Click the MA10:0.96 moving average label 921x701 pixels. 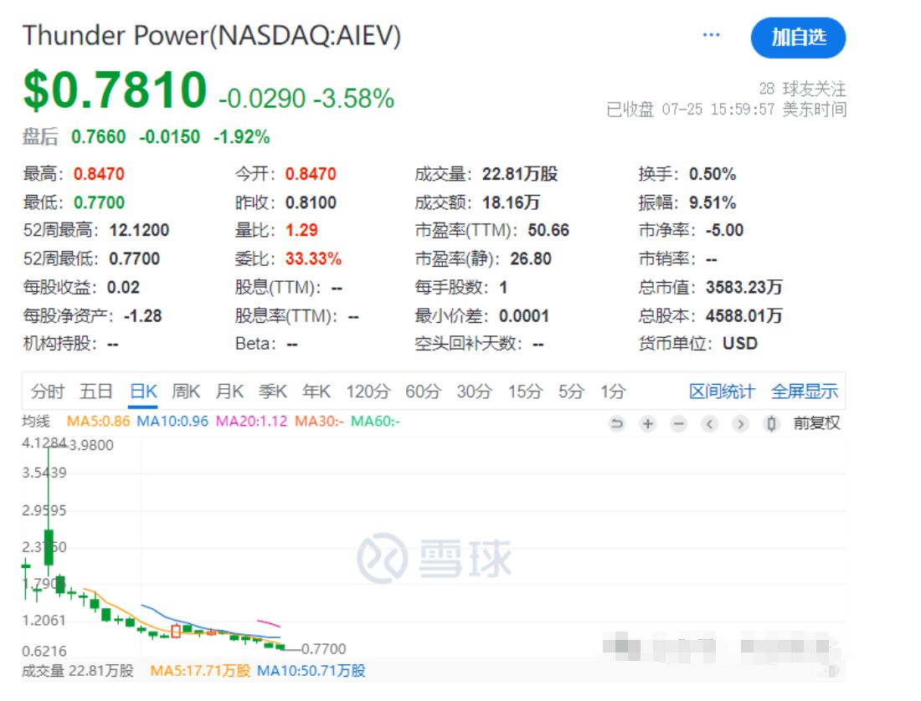pos(172,422)
